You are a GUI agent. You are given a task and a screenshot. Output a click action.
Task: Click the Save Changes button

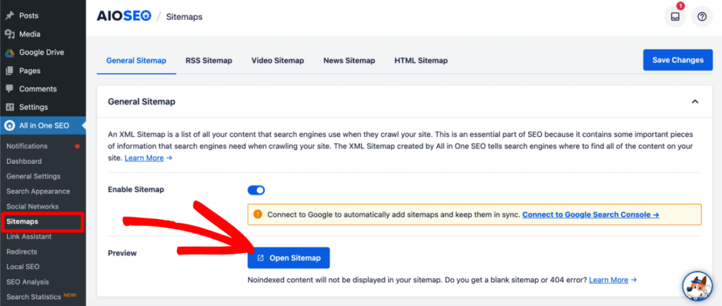coord(678,60)
